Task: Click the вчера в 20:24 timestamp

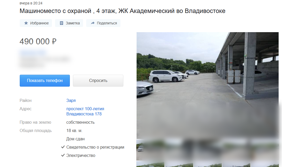Action: pos(31,3)
